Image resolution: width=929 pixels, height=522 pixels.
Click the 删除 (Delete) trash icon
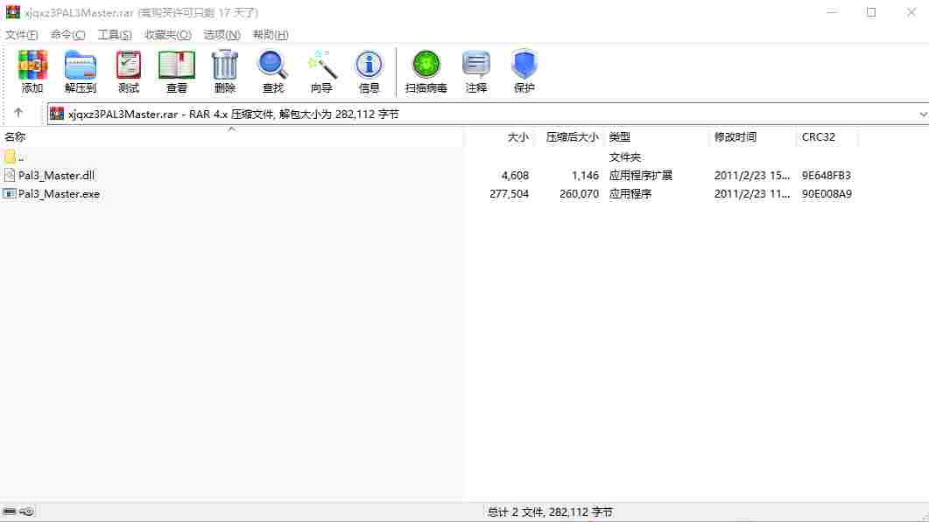224,65
